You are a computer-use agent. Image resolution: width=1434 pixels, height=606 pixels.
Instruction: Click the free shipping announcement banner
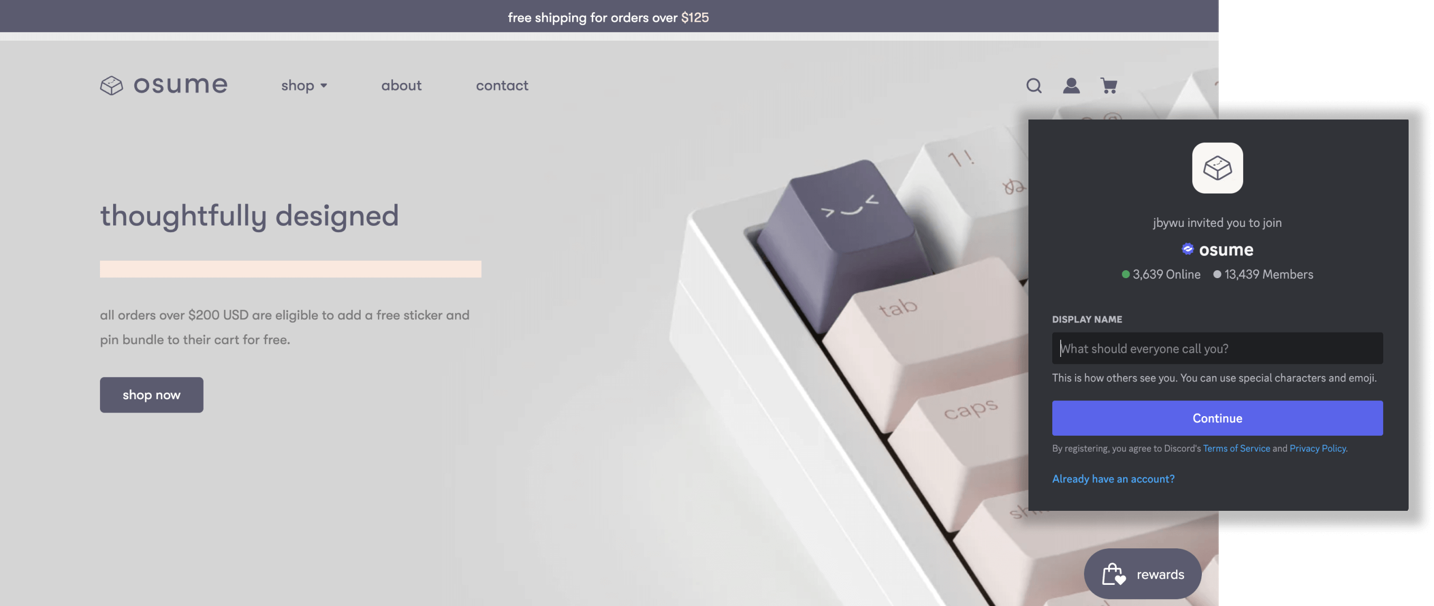607,15
